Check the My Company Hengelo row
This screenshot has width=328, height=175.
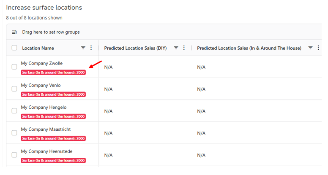click(14, 111)
